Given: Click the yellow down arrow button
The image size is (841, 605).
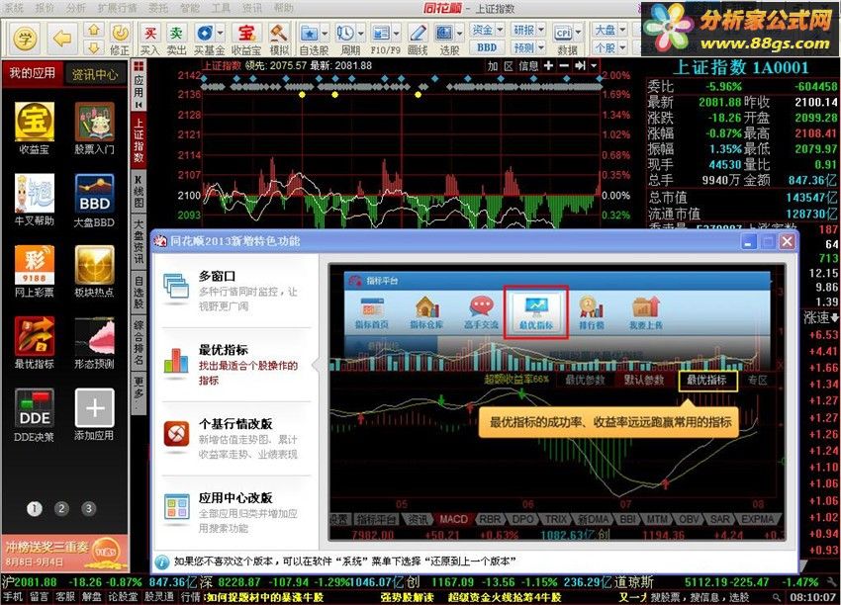Looking at the screenshot, I should point(94,47).
